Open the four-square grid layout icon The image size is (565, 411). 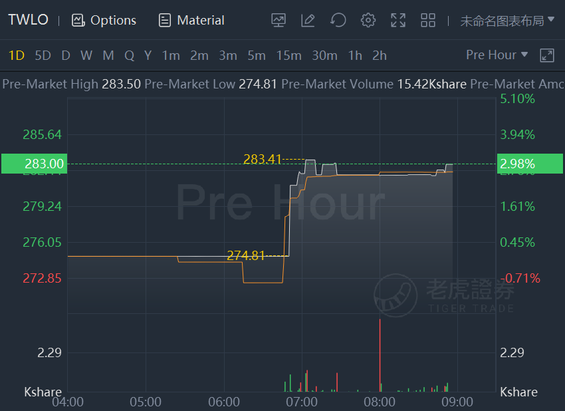(428, 20)
